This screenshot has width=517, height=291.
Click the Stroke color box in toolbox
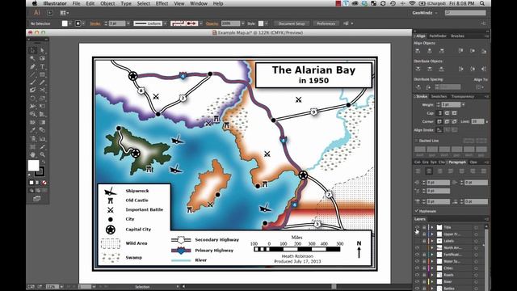pos(40,171)
